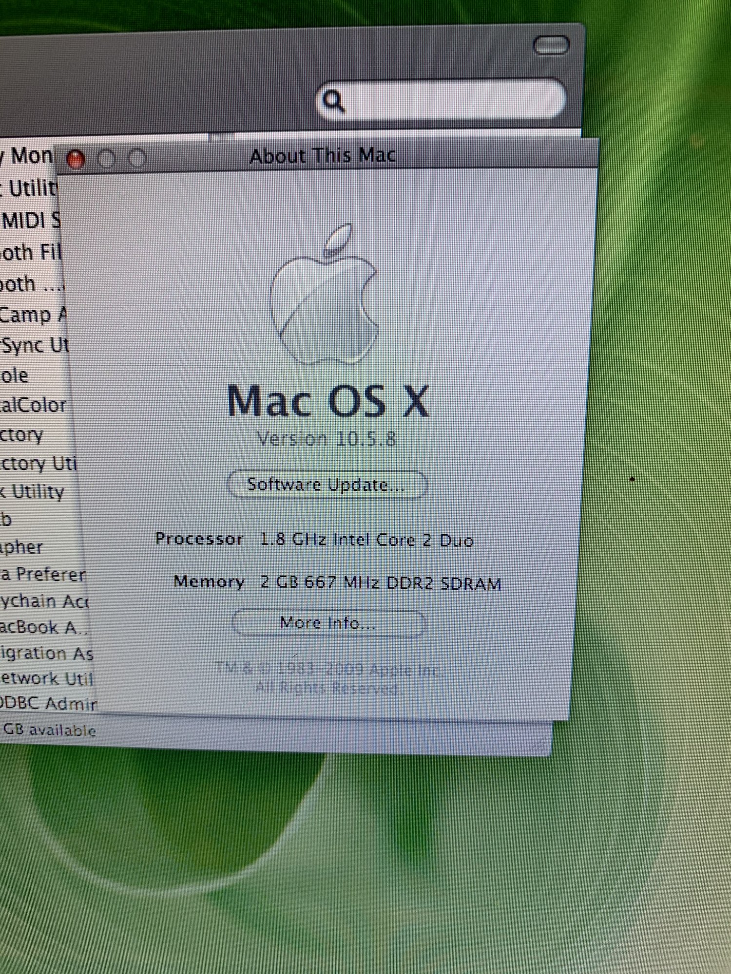The width and height of the screenshot is (731, 974).
Task: Select the 'ole' list item
Action: point(15,375)
